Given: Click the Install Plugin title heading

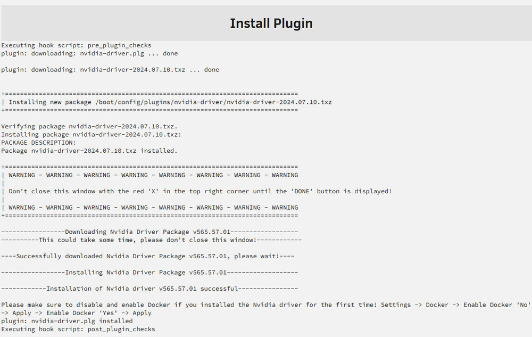Looking at the screenshot, I should [x=271, y=23].
